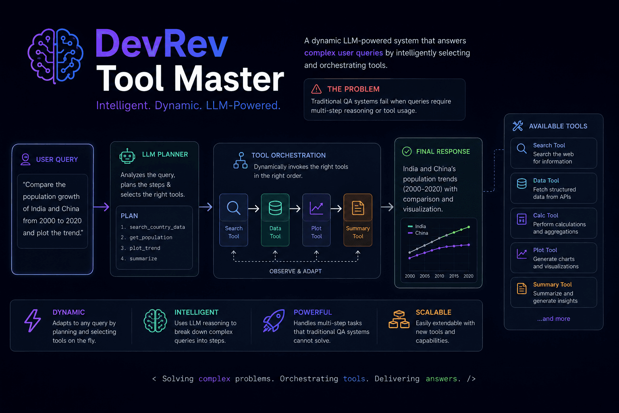Screen dimensions: 619x413
Task: Click the 'DYNAMIC' feature heading
Action: (69, 312)
